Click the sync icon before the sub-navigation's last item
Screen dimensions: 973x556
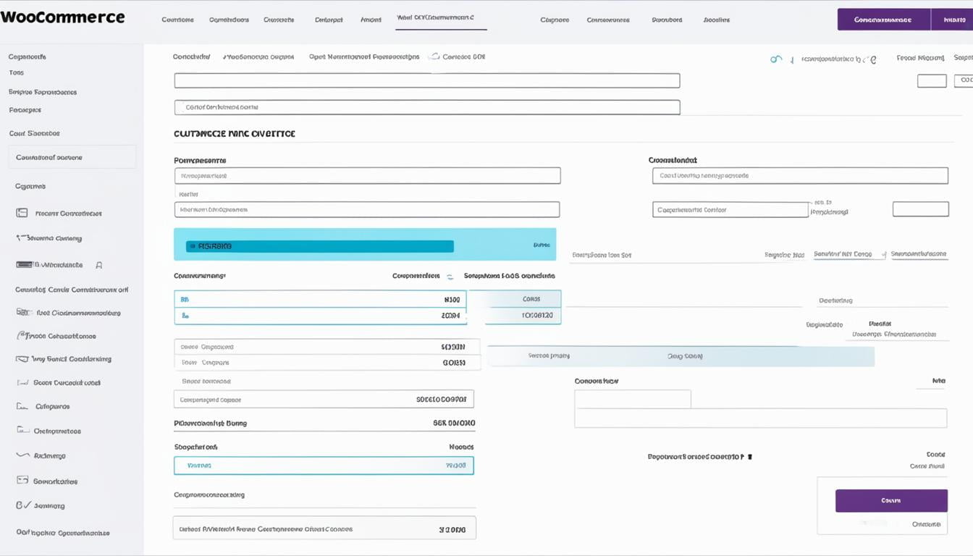click(434, 56)
